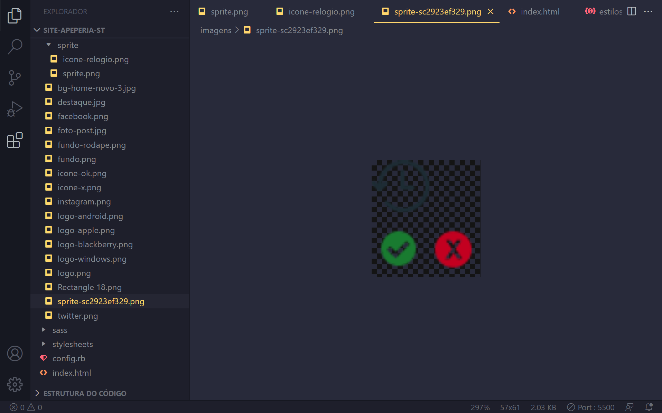This screenshot has height=413, width=662.
Task: Click the warnings count in status bar
Action: (x=35, y=407)
